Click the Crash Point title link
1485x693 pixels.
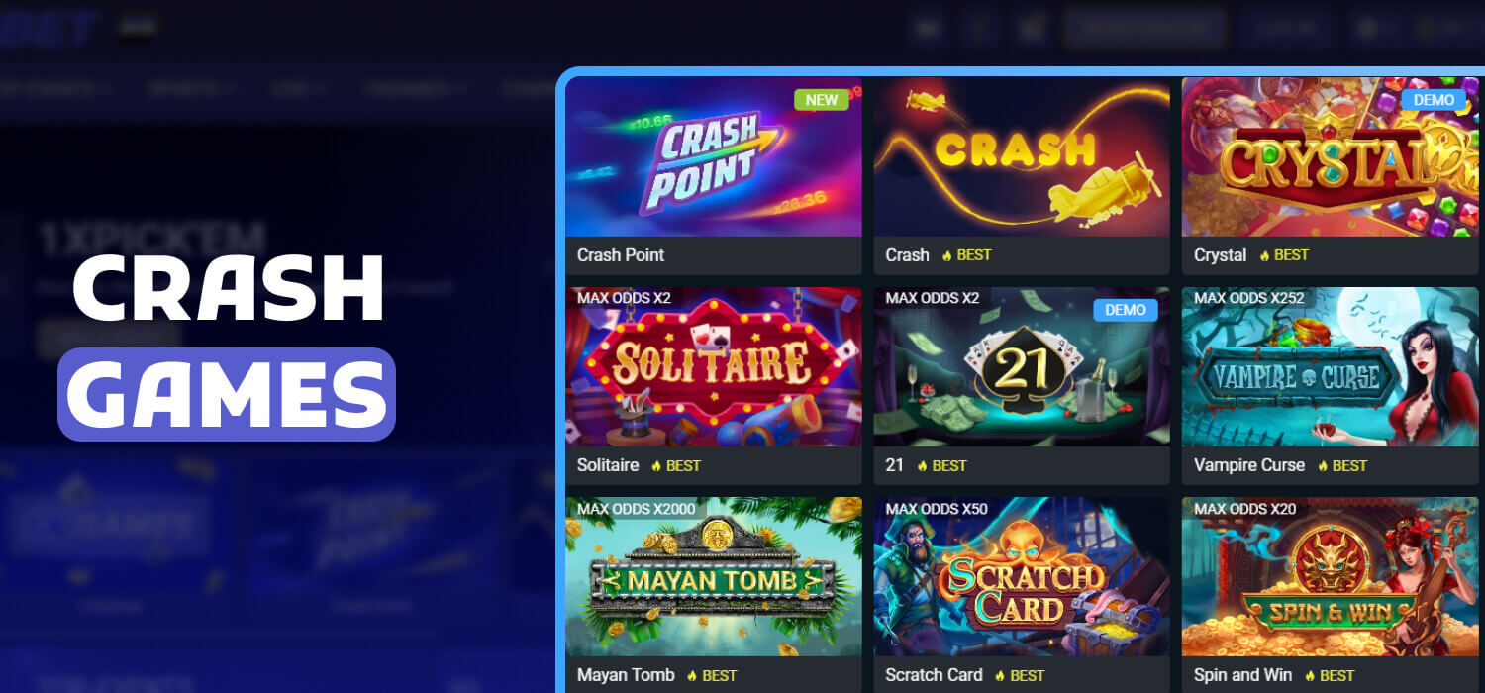[x=621, y=255]
